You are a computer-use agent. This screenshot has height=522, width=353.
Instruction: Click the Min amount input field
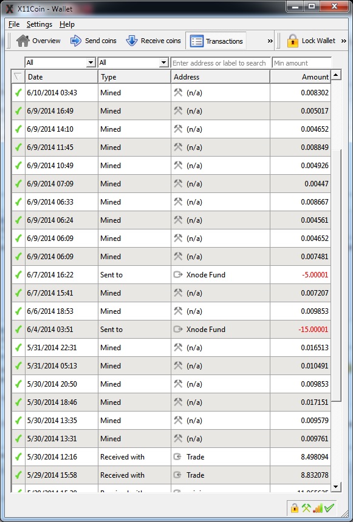[302, 63]
